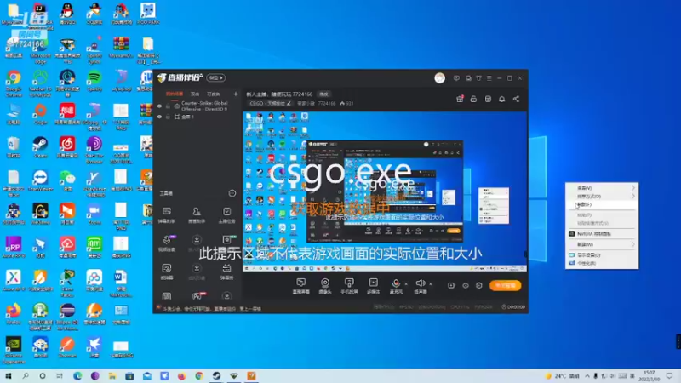
Task: Edit the CSGO category tag
Action: (270, 103)
